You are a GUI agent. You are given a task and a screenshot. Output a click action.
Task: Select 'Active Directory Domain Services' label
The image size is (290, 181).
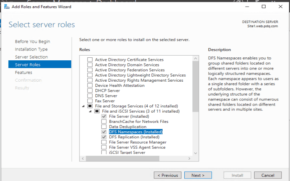[x=127, y=65]
